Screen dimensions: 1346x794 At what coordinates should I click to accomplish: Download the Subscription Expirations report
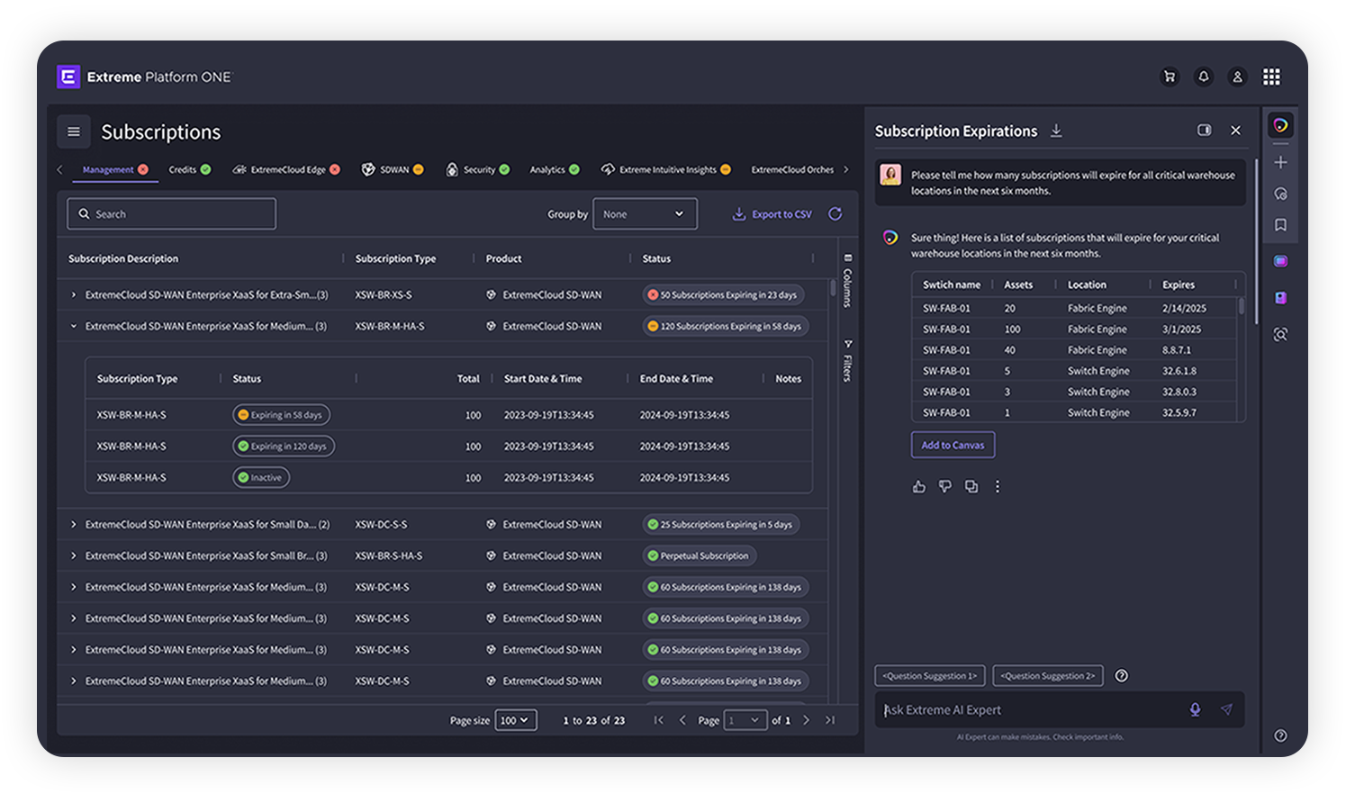1056,131
